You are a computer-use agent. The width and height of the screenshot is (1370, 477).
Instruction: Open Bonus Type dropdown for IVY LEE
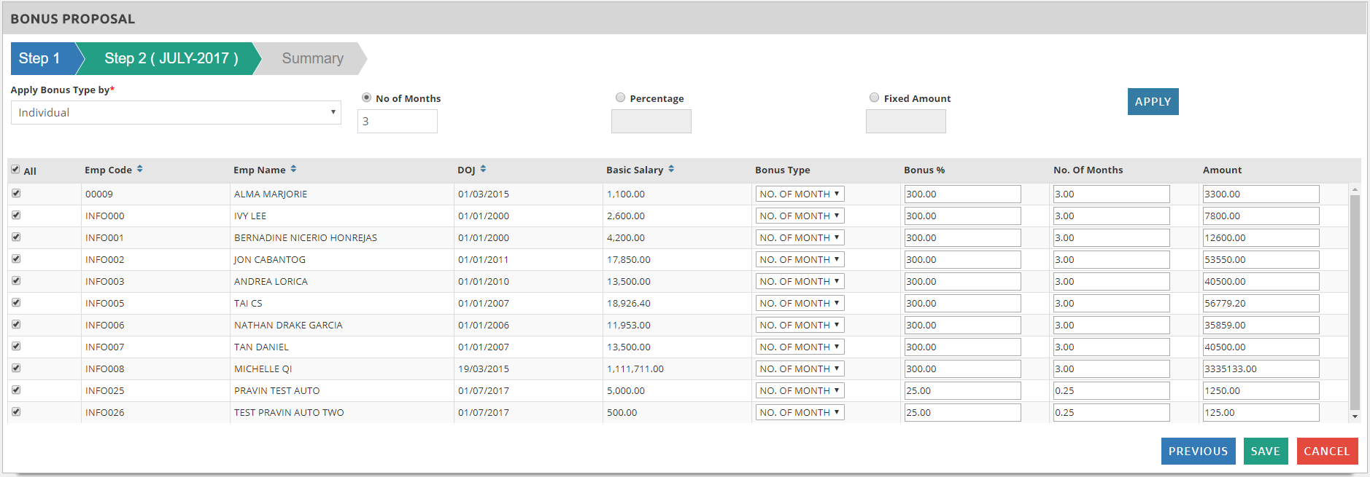[x=800, y=216]
